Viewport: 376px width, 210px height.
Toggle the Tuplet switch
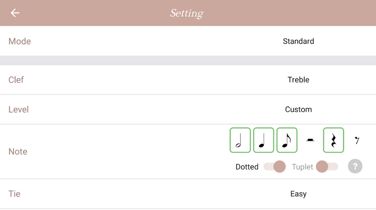pos(327,167)
